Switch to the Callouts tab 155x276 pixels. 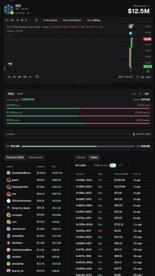pos(81,157)
